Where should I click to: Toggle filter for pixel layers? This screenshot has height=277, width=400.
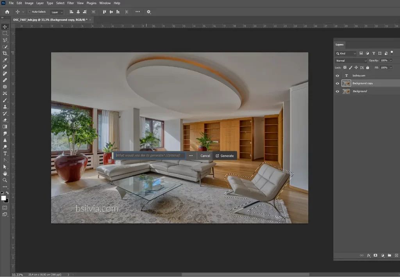pyautogui.click(x=361, y=53)
